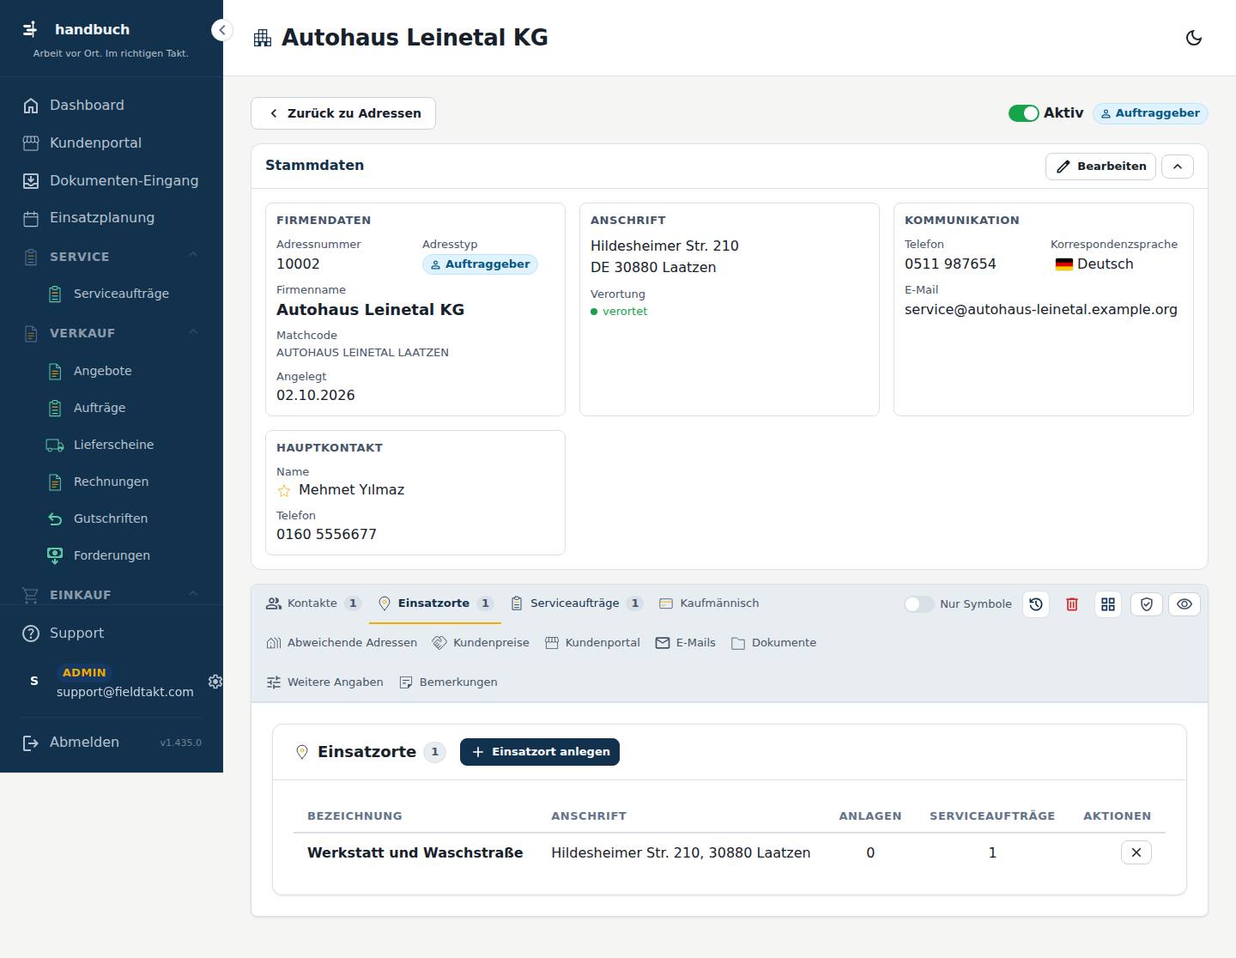Collapse the Stammdaten panel
The height and width of the screenshot is (958, 1236).
pyautogui.click(x=1178, y=167)
